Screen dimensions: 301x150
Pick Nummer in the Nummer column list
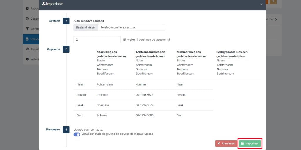point(183,69)
